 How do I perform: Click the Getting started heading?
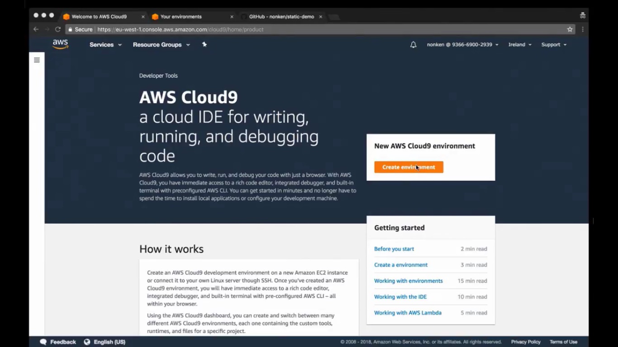(399, 228)
